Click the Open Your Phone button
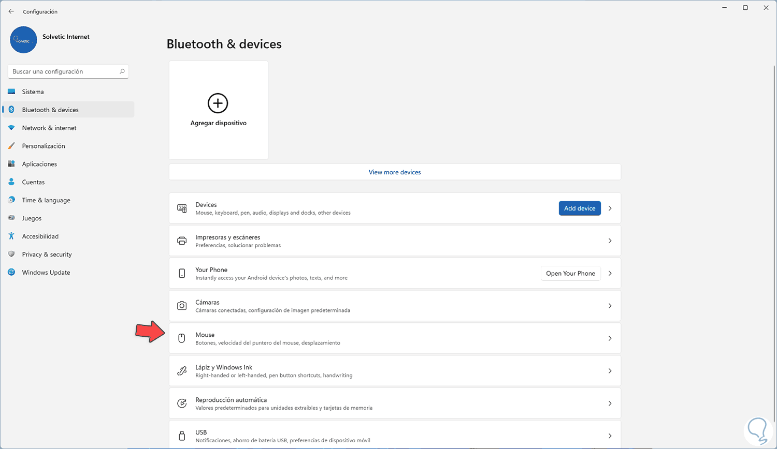 (x=570, y=274)
